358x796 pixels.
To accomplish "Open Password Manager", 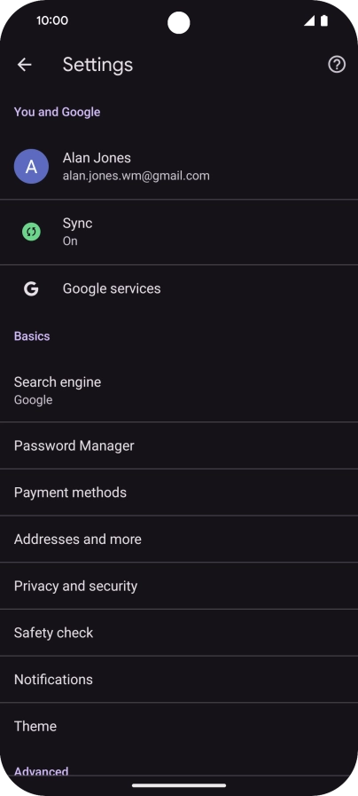I will click(x=179, y=445).
